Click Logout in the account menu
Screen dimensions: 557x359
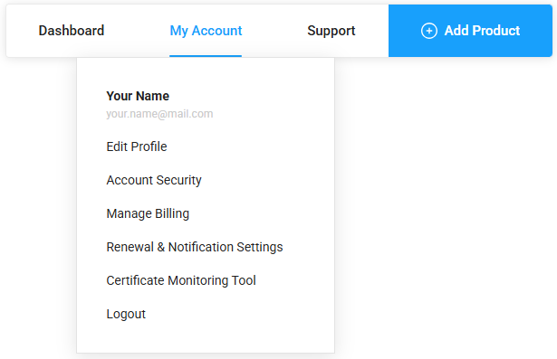click(x=126, y=314)
